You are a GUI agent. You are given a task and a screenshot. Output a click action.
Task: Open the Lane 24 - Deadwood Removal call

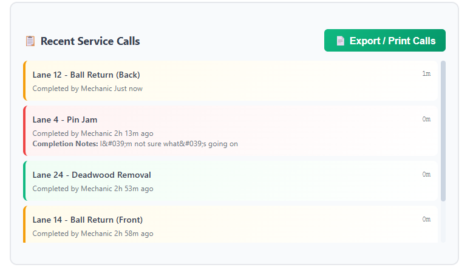coord(92,175)
